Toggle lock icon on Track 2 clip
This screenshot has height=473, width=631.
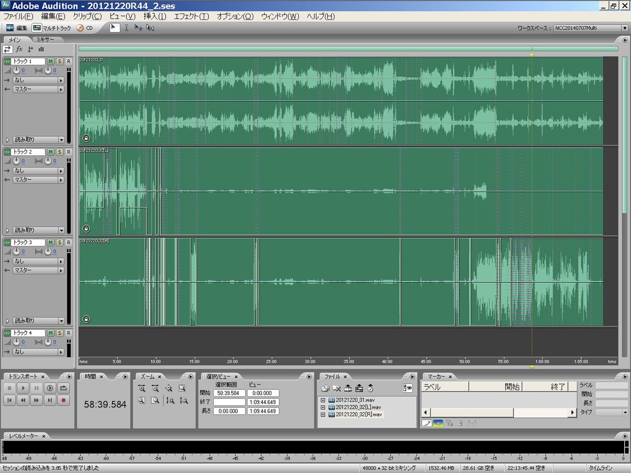pos(86,228)
